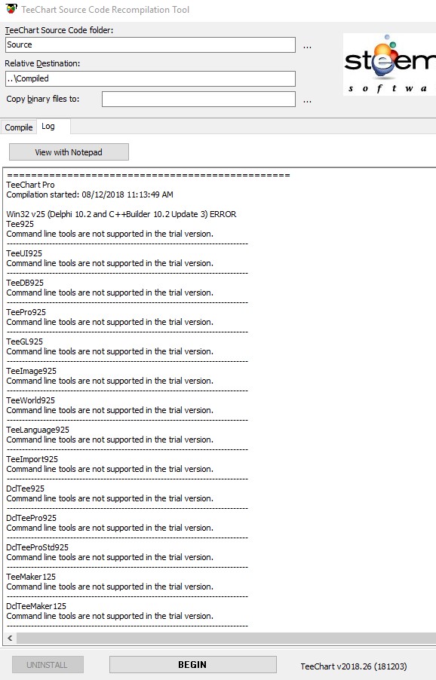436x680 pixels.
Task: Click the 'TeePro925' log line
Action: (26, 312)
